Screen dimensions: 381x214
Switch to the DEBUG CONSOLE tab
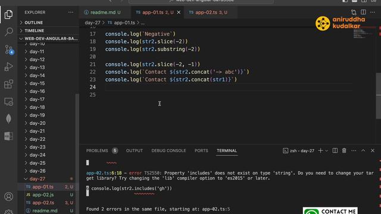tap(168, 150)
